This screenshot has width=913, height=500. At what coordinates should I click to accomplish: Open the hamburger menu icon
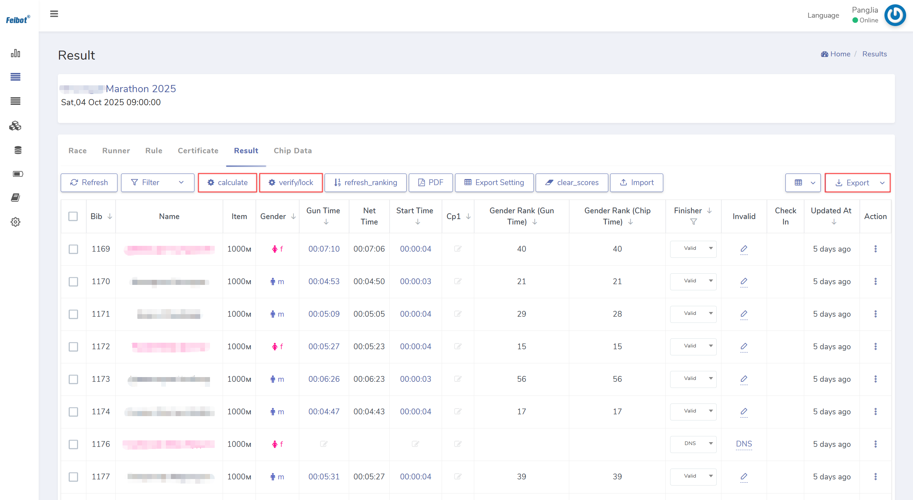coord(54,14)
